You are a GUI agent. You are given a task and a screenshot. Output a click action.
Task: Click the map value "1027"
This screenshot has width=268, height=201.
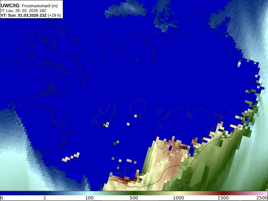104,125
